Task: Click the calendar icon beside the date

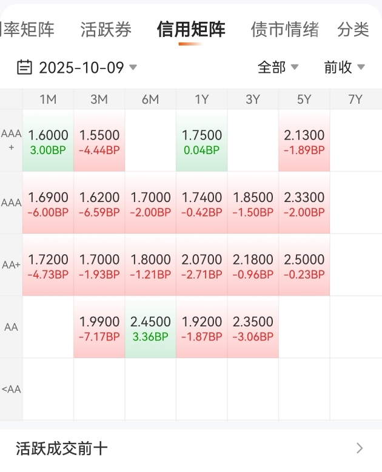Action: 24,67
